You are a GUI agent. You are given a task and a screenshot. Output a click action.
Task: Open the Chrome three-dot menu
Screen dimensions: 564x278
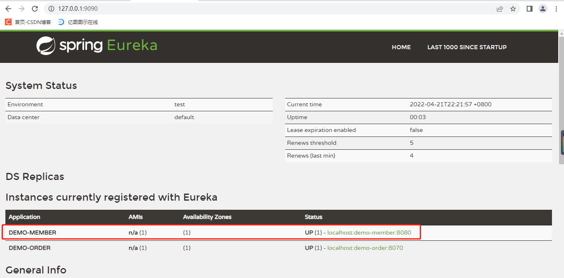click(x=556, y=9)
